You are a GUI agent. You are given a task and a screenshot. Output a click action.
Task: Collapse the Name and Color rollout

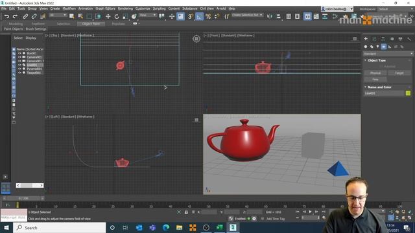coord(379,87)
